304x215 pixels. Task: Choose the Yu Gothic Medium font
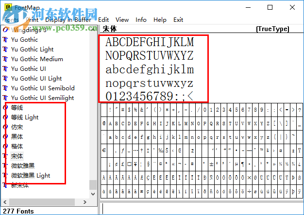pyautogui.click(x=37, y=59)
